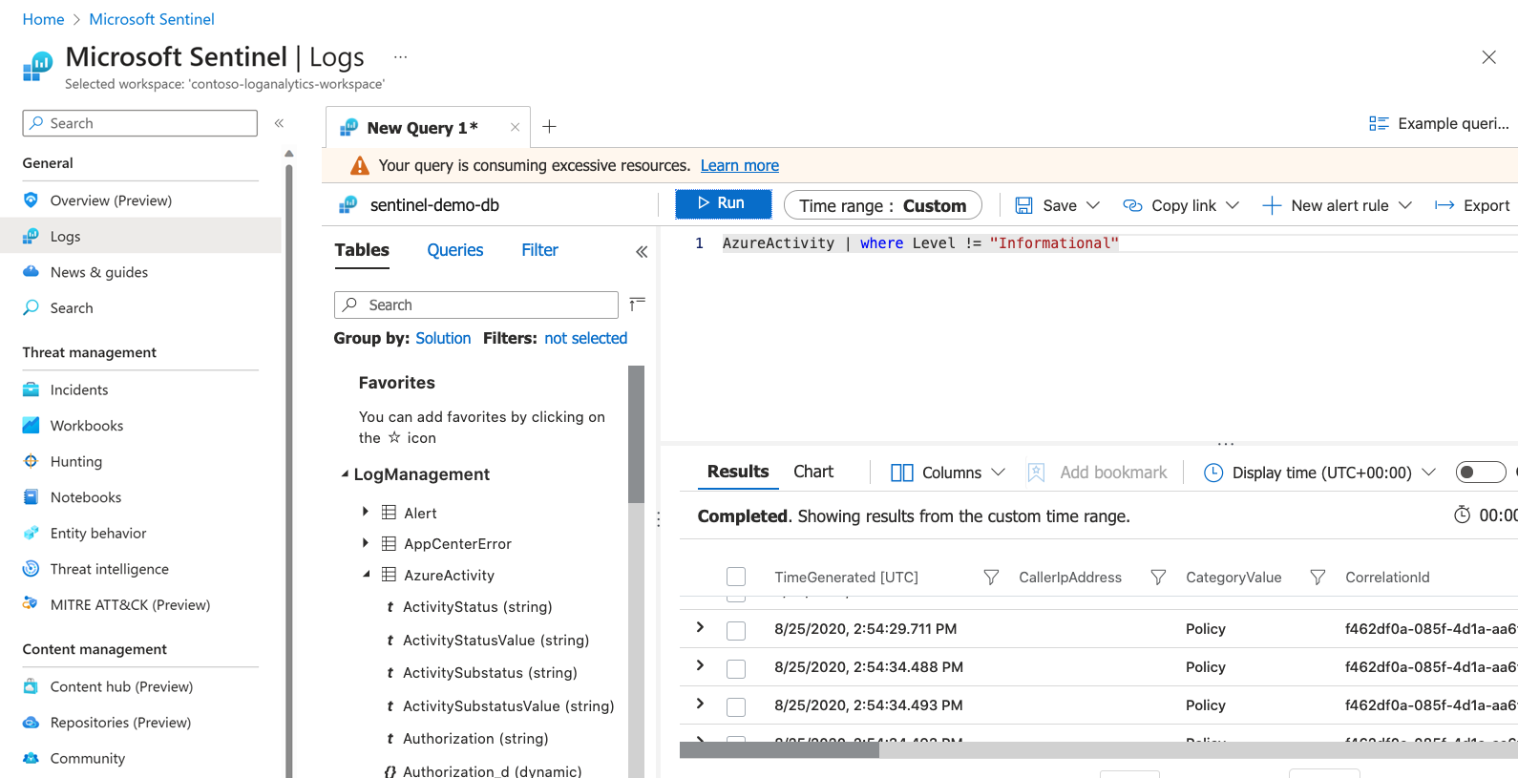Image resolution: width=1518 pixels, height=778 pixels.
Task: Click the Export button
Action: click(x=1472, y=205)
